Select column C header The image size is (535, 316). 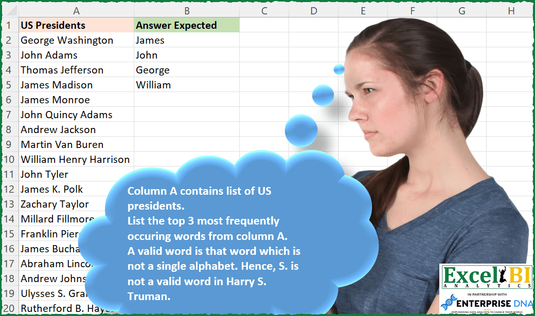[264, 11]
